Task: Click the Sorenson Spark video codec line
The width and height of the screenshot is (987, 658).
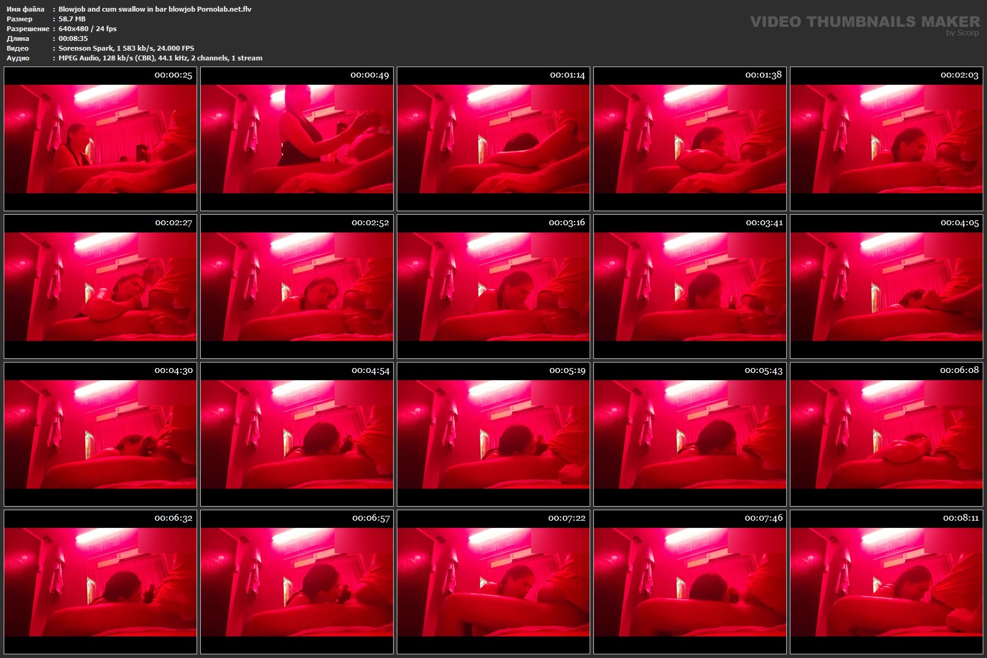Action: click(x=126, y=48)
